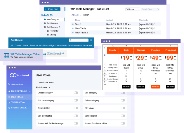
Task: Click the copy icon next to shortcode id=58
Action: coord(155,24)
